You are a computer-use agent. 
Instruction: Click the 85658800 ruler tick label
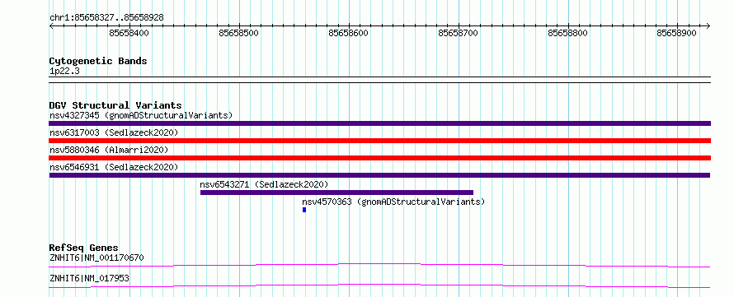568,33
